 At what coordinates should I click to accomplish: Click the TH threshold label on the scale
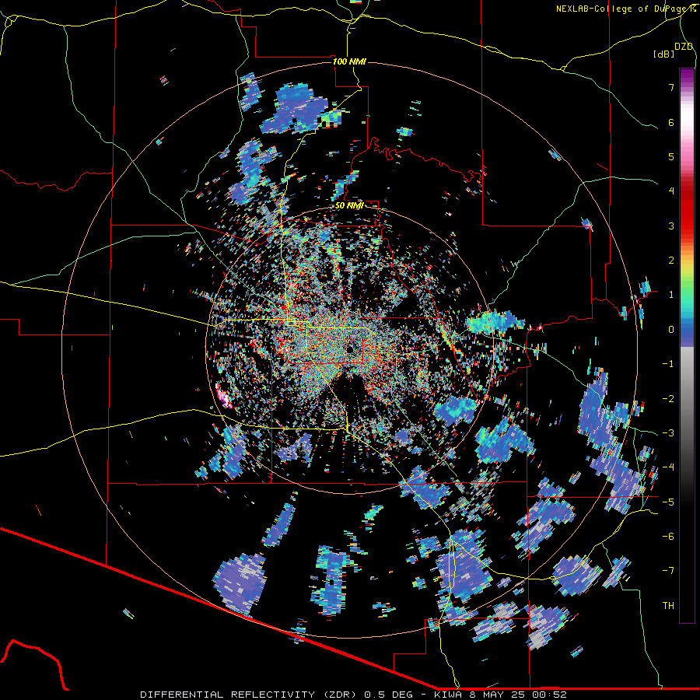coord(668,606)
